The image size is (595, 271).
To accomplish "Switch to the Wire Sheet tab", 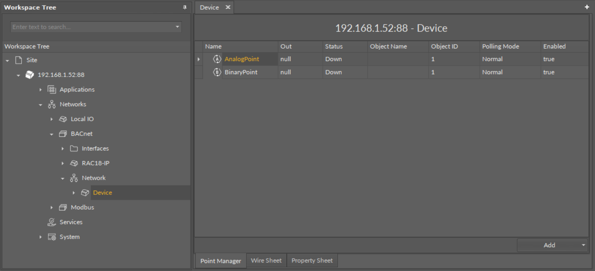I will click(266, 260).
